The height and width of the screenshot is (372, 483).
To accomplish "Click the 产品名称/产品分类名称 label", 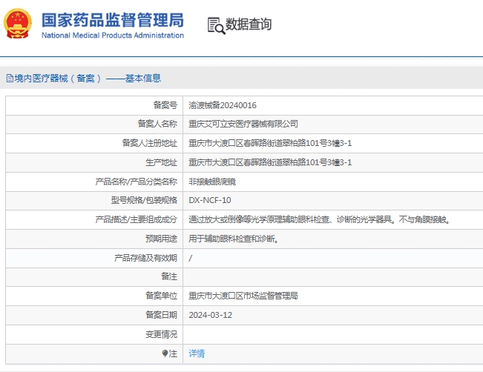I will pos(137,182).
